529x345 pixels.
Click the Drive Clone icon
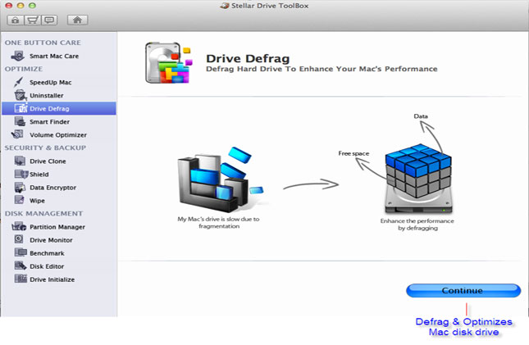20,161
